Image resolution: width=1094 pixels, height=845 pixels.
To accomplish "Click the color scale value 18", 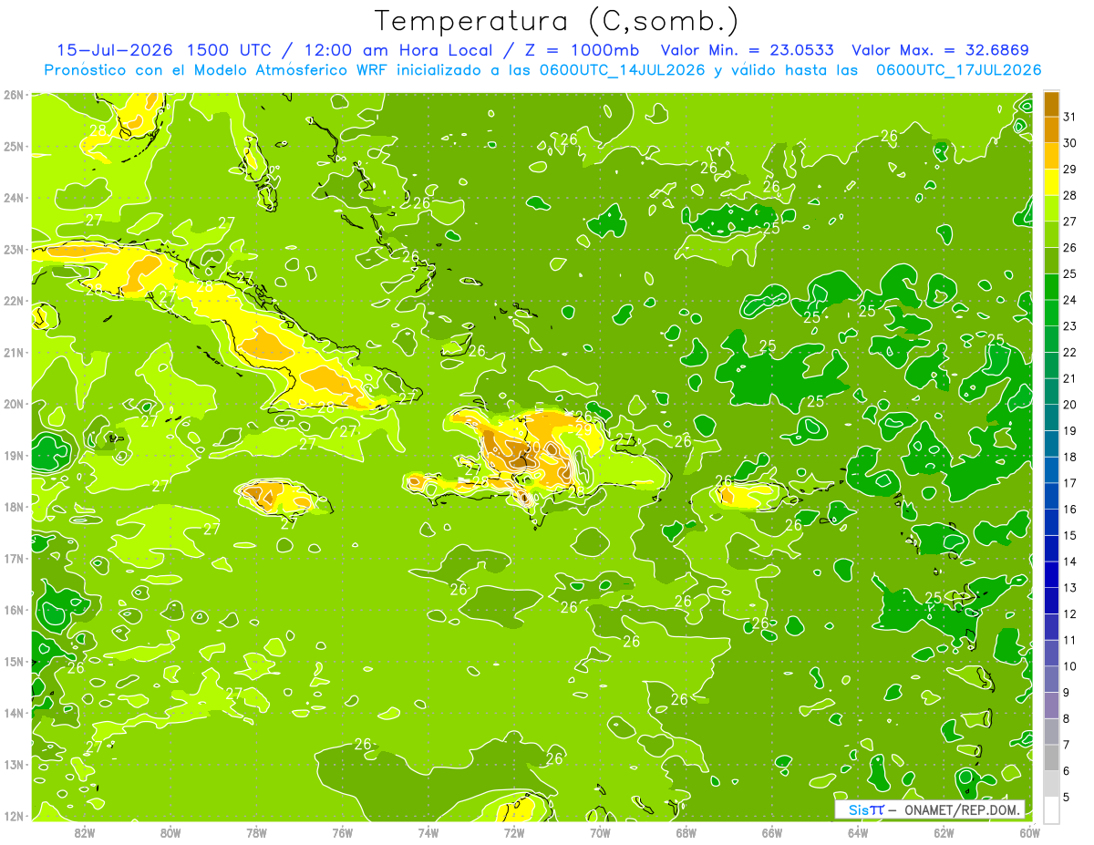I will pos(1069,457).
